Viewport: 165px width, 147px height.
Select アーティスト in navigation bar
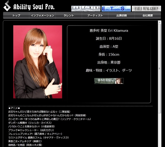point(95,15)
